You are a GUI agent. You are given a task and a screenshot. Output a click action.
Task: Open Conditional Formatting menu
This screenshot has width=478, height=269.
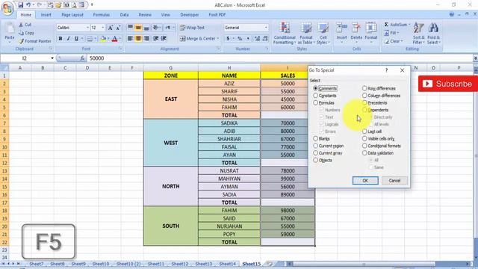(285, 34)
